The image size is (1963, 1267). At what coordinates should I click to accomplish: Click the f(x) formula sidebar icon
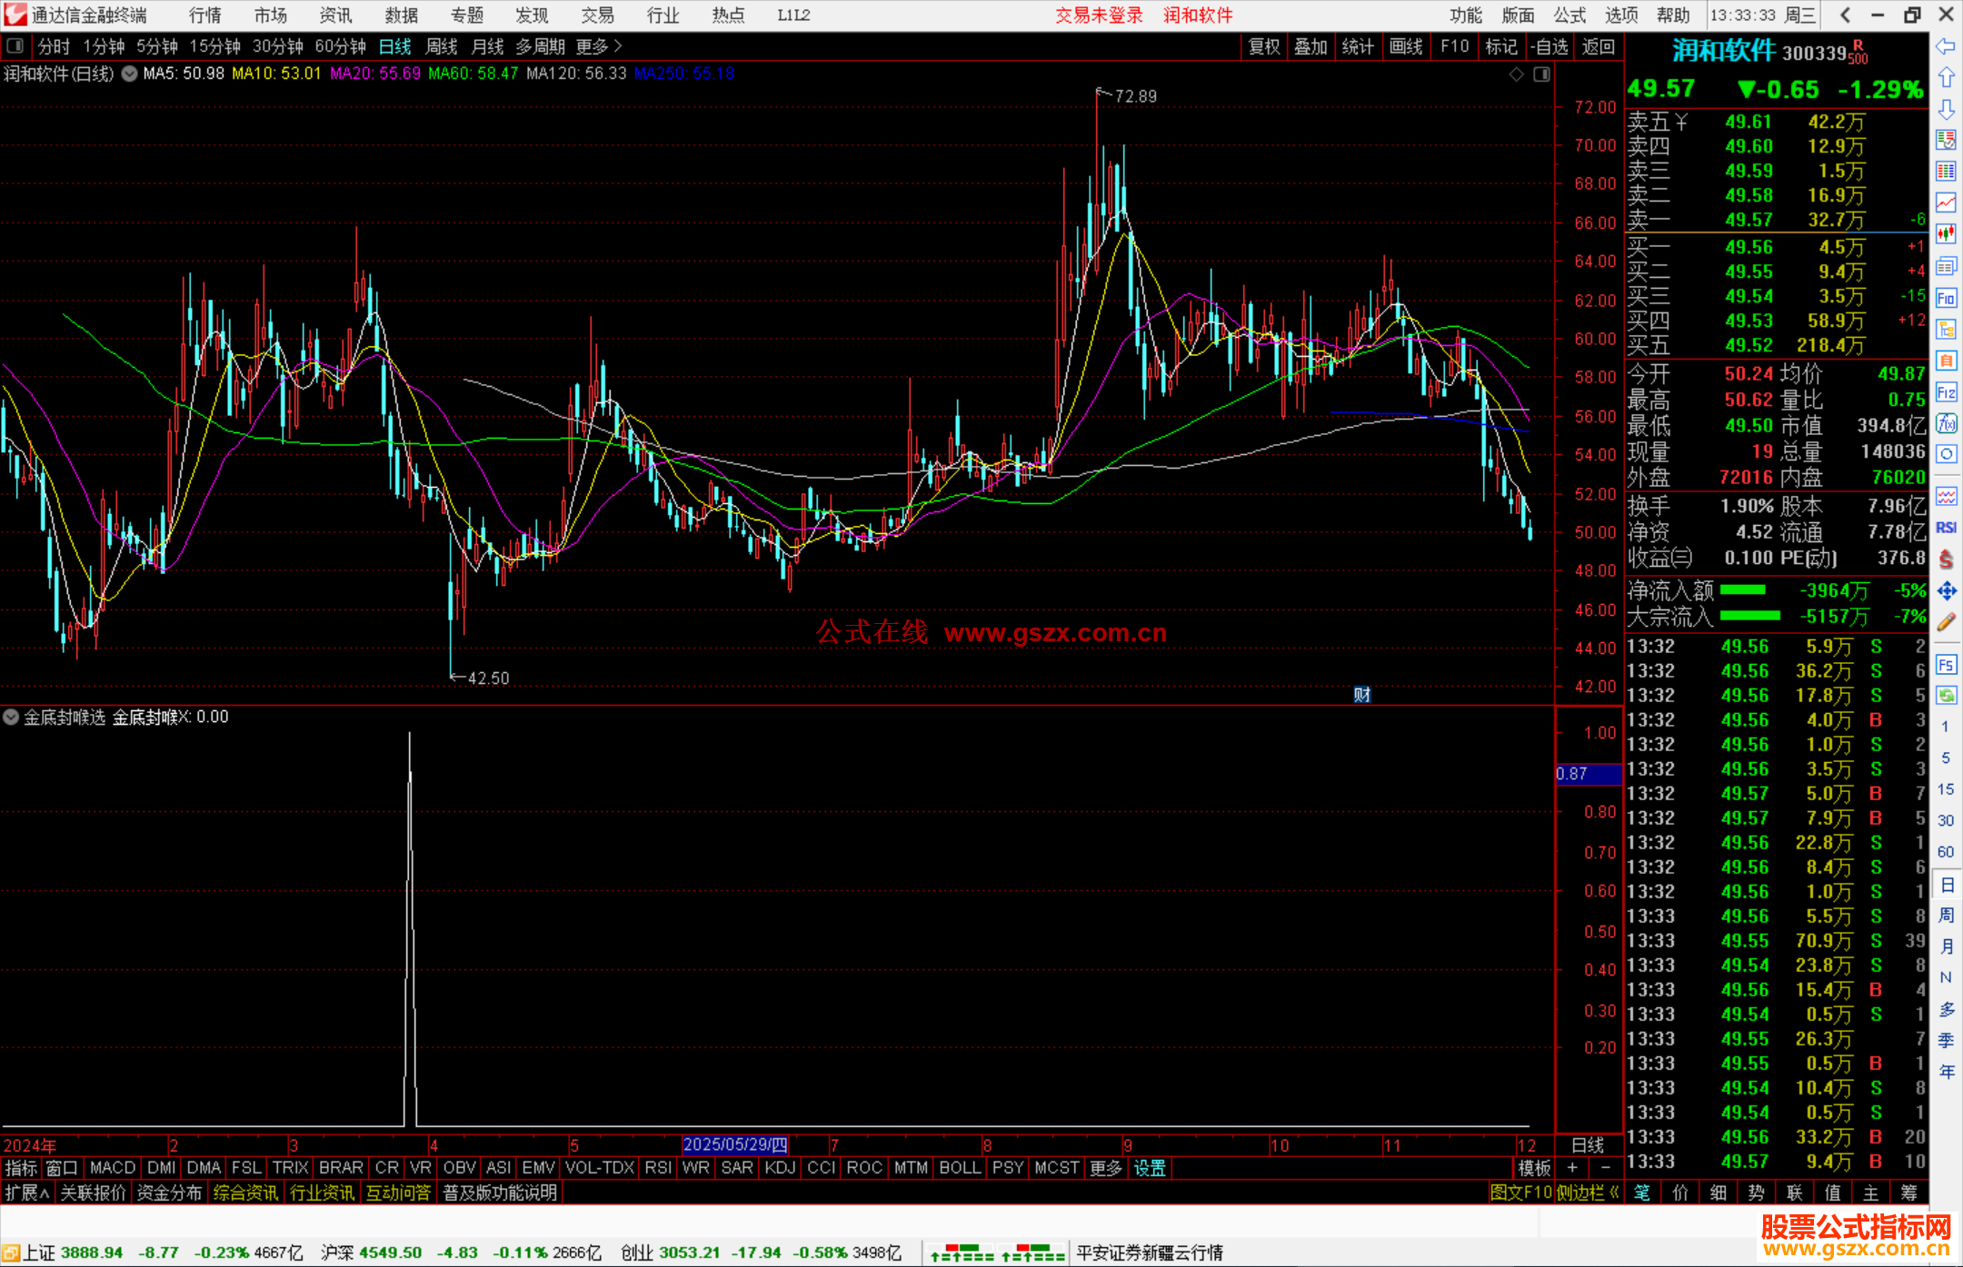point(1946,423)
